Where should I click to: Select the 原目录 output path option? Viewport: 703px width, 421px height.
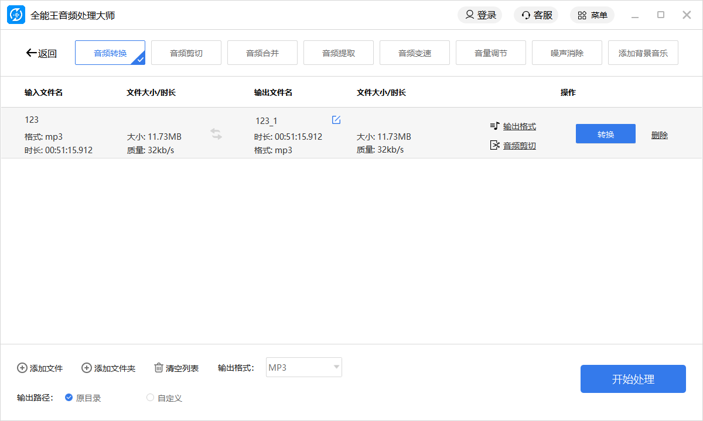pos(69,398)
